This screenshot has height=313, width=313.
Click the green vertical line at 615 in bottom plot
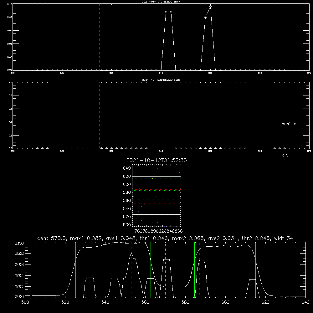[x=255, y=269]
